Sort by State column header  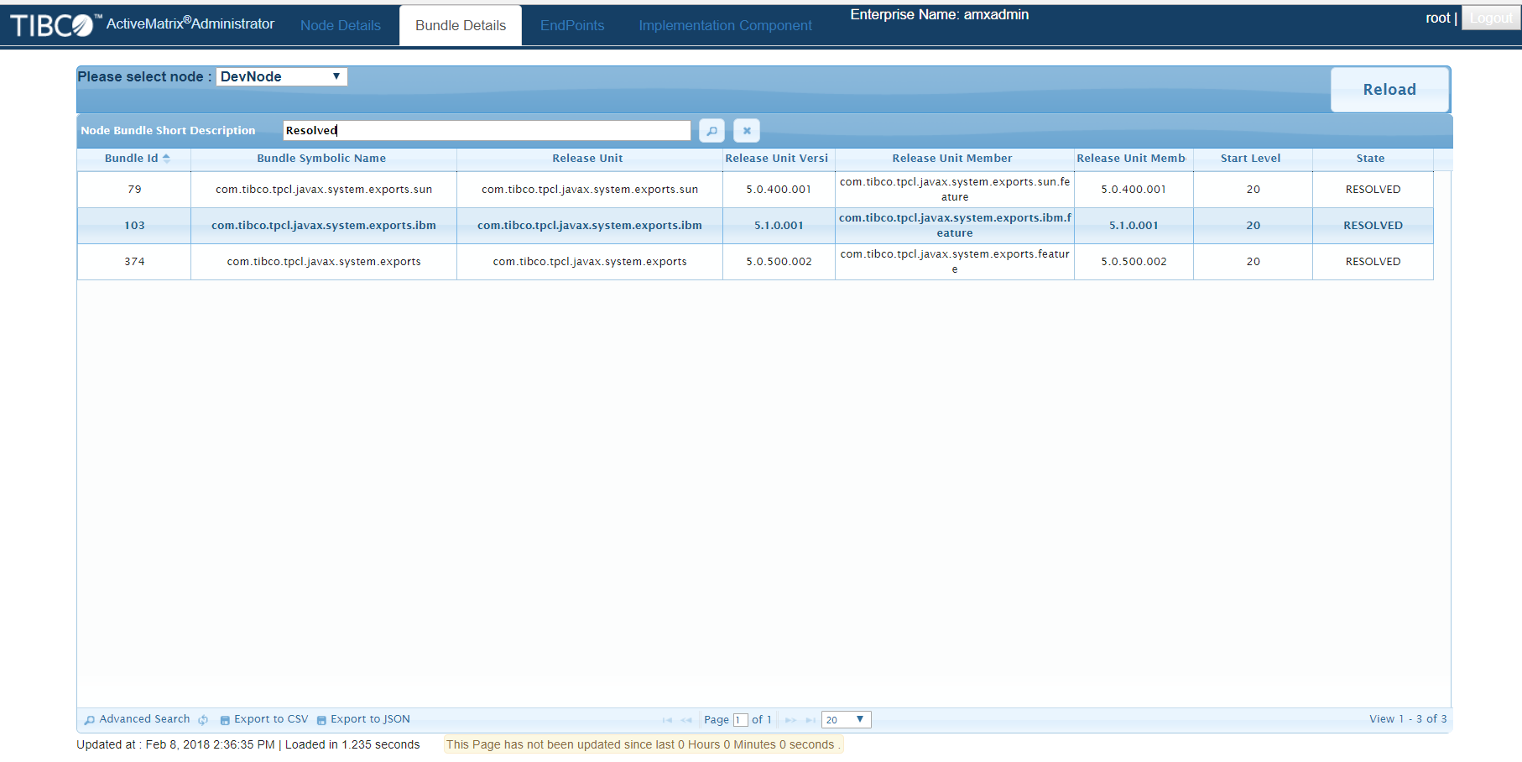click(x=1371, y=159)
